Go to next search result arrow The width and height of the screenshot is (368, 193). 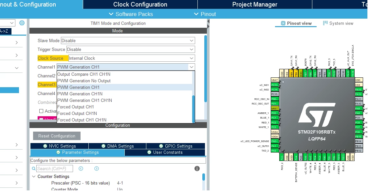click(x=97, y=169)
